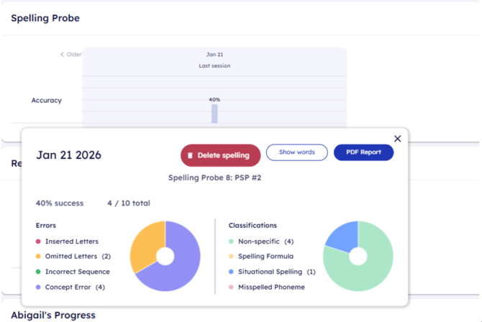The width and height of the screenshot is (482, 322).
Task: Click the Misspelled Phoneme legend dot
Action: [x=231, y=287]
